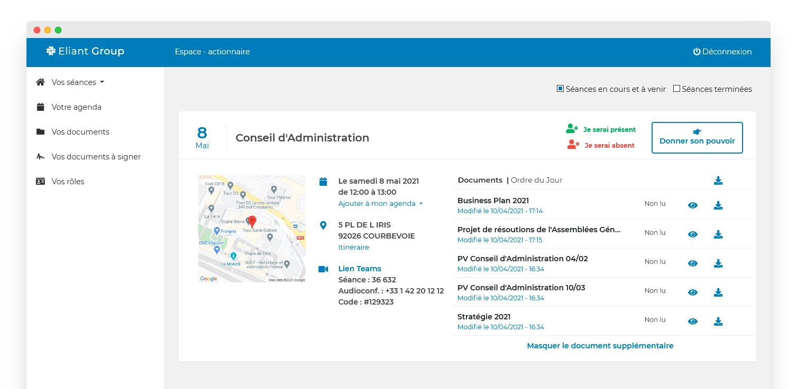Download Stratégie 2021 document

tap(718, 321)
